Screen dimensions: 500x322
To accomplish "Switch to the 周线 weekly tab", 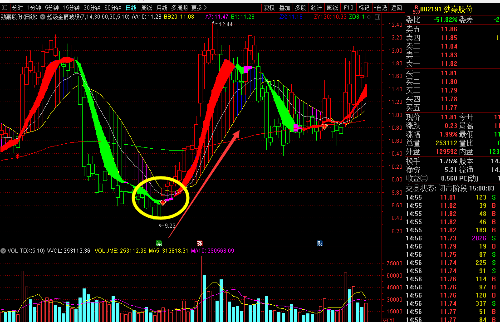I will pyautogui.click(x=146, y=8).
